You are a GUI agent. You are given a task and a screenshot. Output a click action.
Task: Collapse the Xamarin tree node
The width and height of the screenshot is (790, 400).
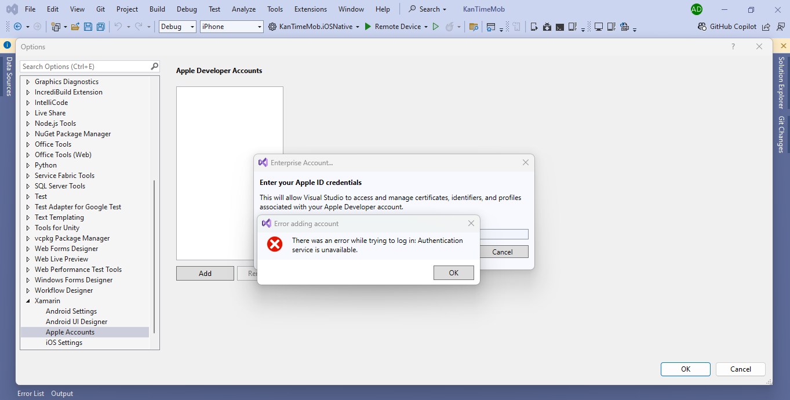[x=28, y=301]
